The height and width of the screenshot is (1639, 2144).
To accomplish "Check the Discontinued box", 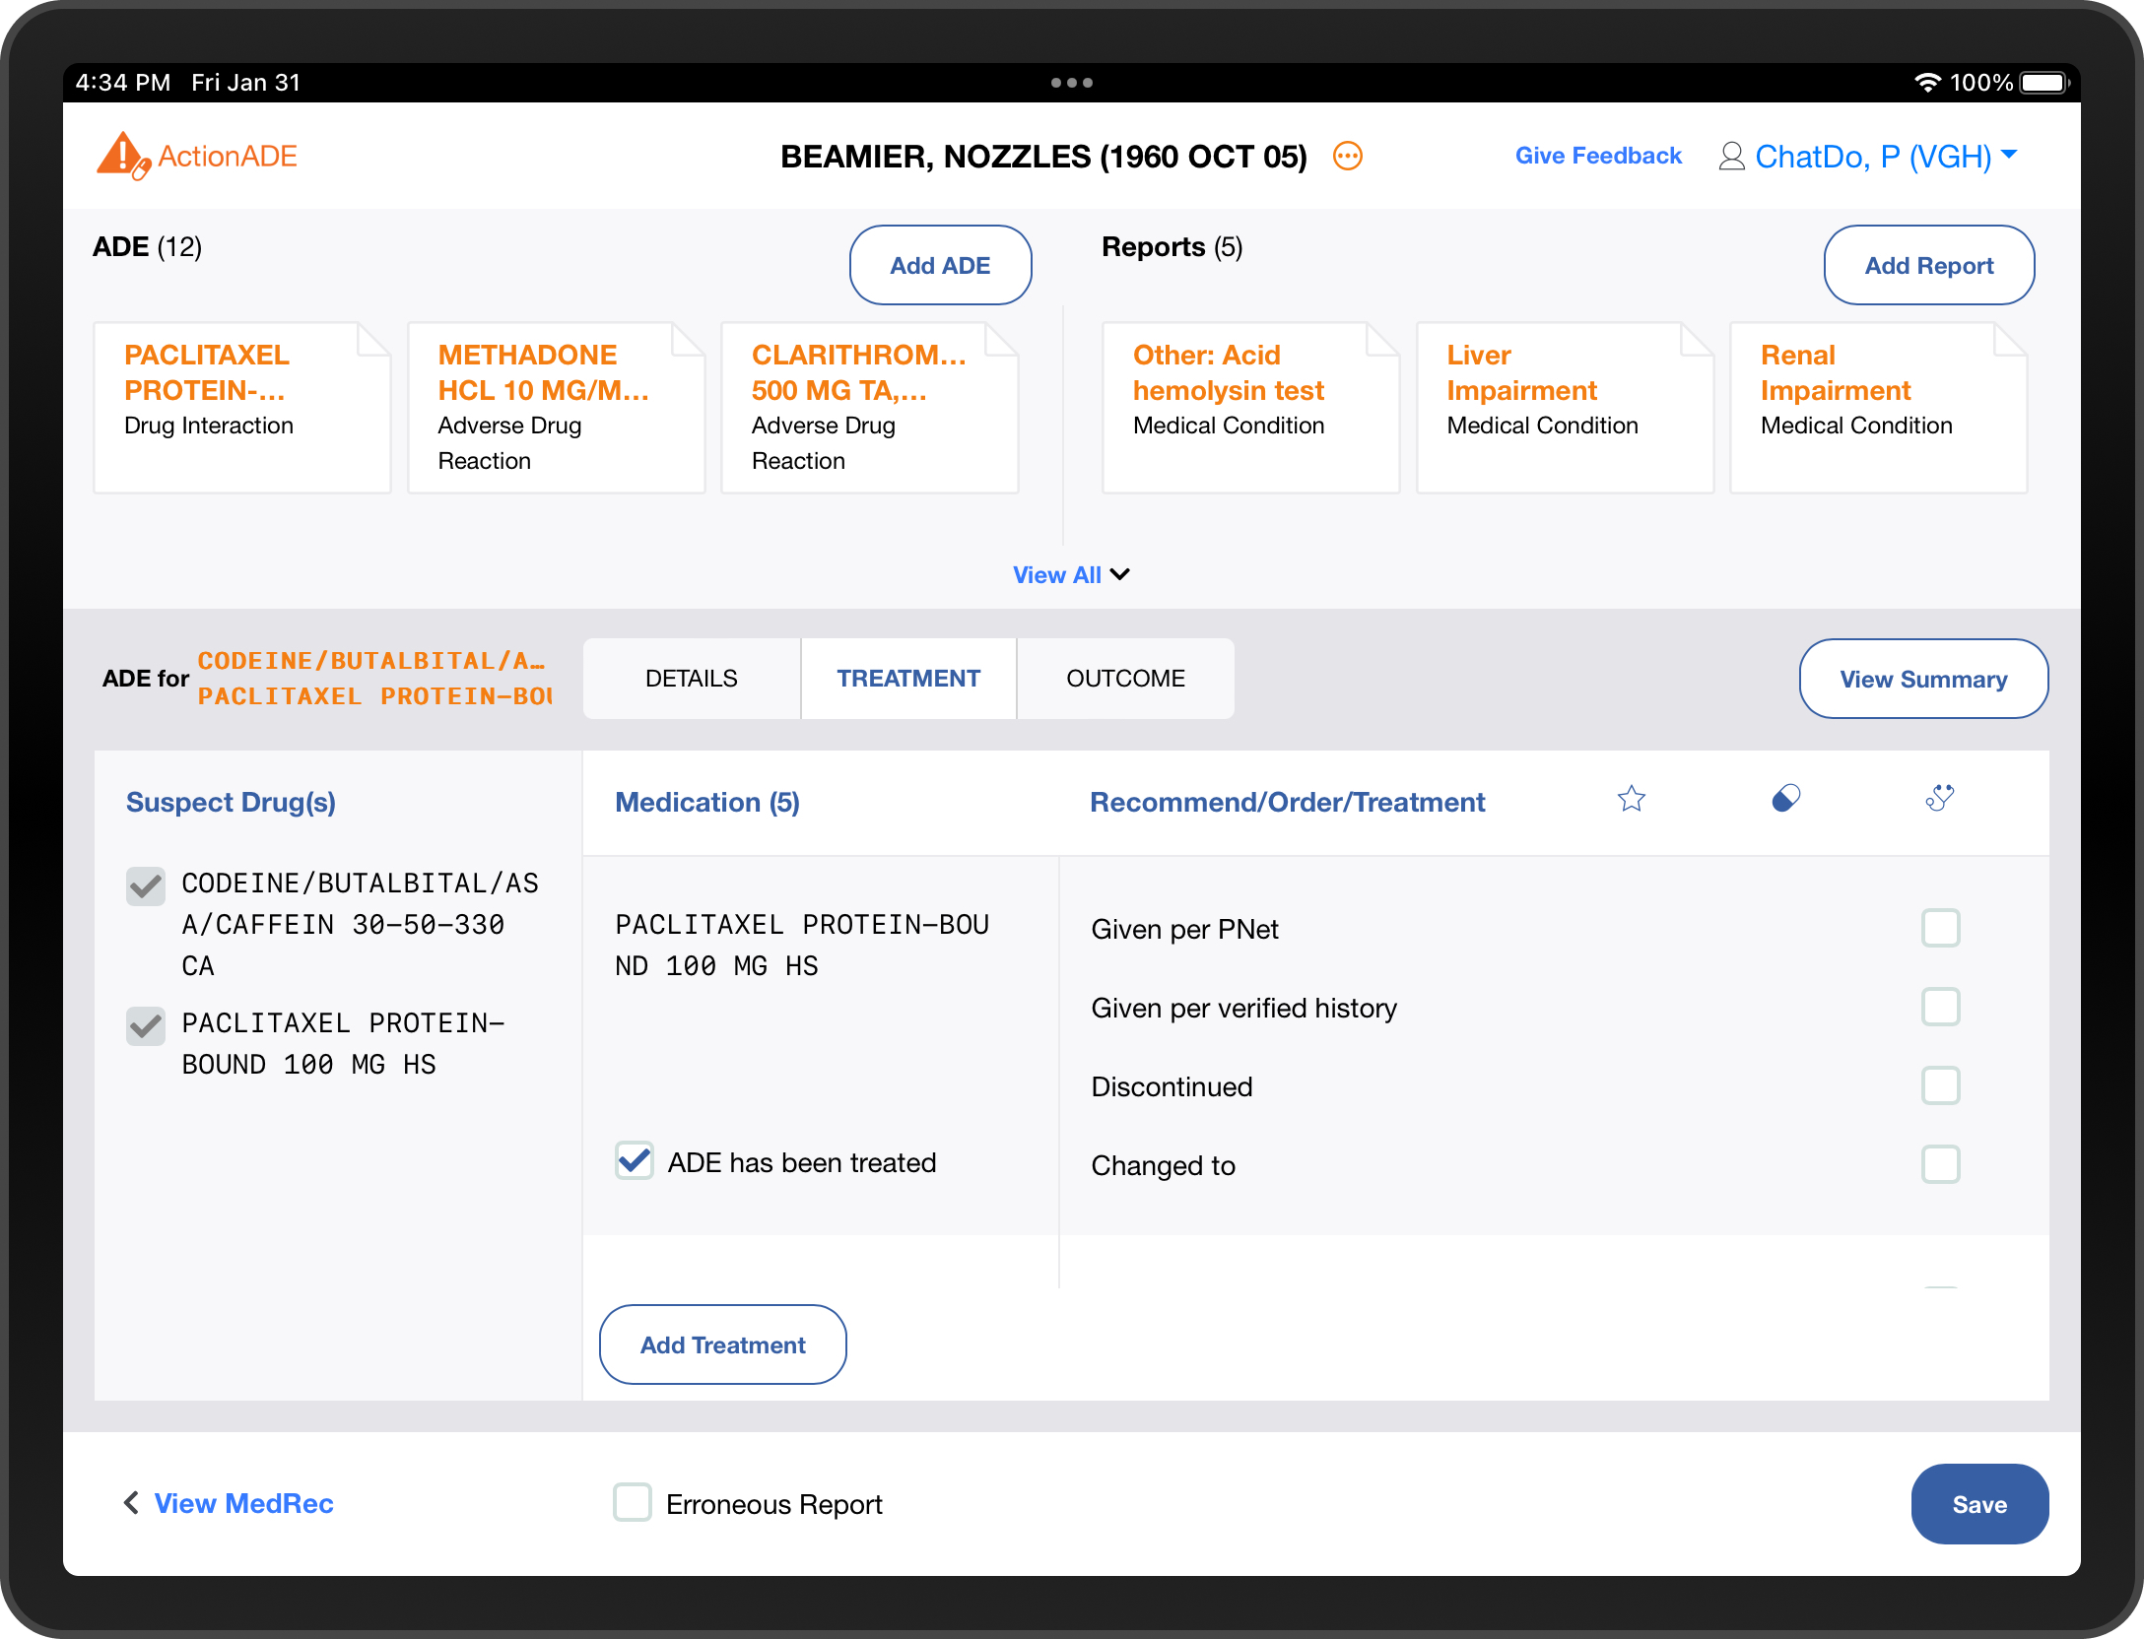I will 1940,1085.
